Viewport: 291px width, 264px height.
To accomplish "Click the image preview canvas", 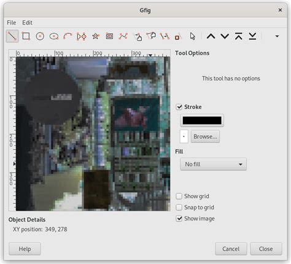I will [93, 134].
